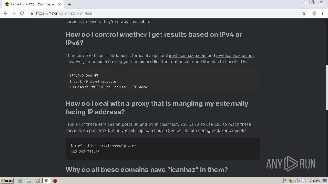Open the volume control in the tray
The width and height of the screenshot is (328, 184).
(x=298, y=181)
